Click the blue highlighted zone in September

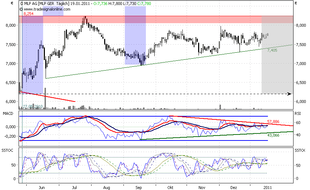135,35
